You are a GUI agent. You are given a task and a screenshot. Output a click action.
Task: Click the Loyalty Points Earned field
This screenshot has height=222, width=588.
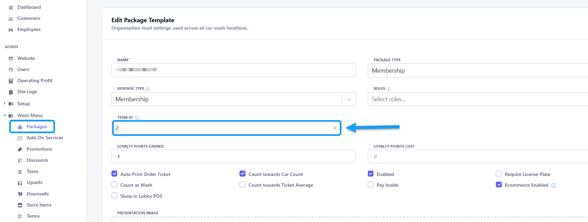(234, 156)
